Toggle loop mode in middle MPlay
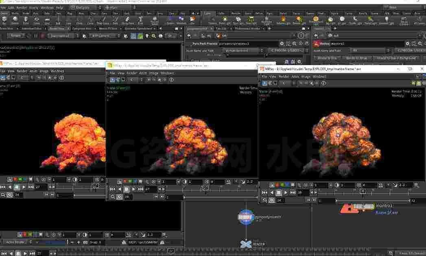Screen dimensions: 426x256 pyautogui.click(x=112, y=197)
